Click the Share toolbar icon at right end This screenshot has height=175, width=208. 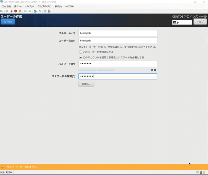[49, 11]
